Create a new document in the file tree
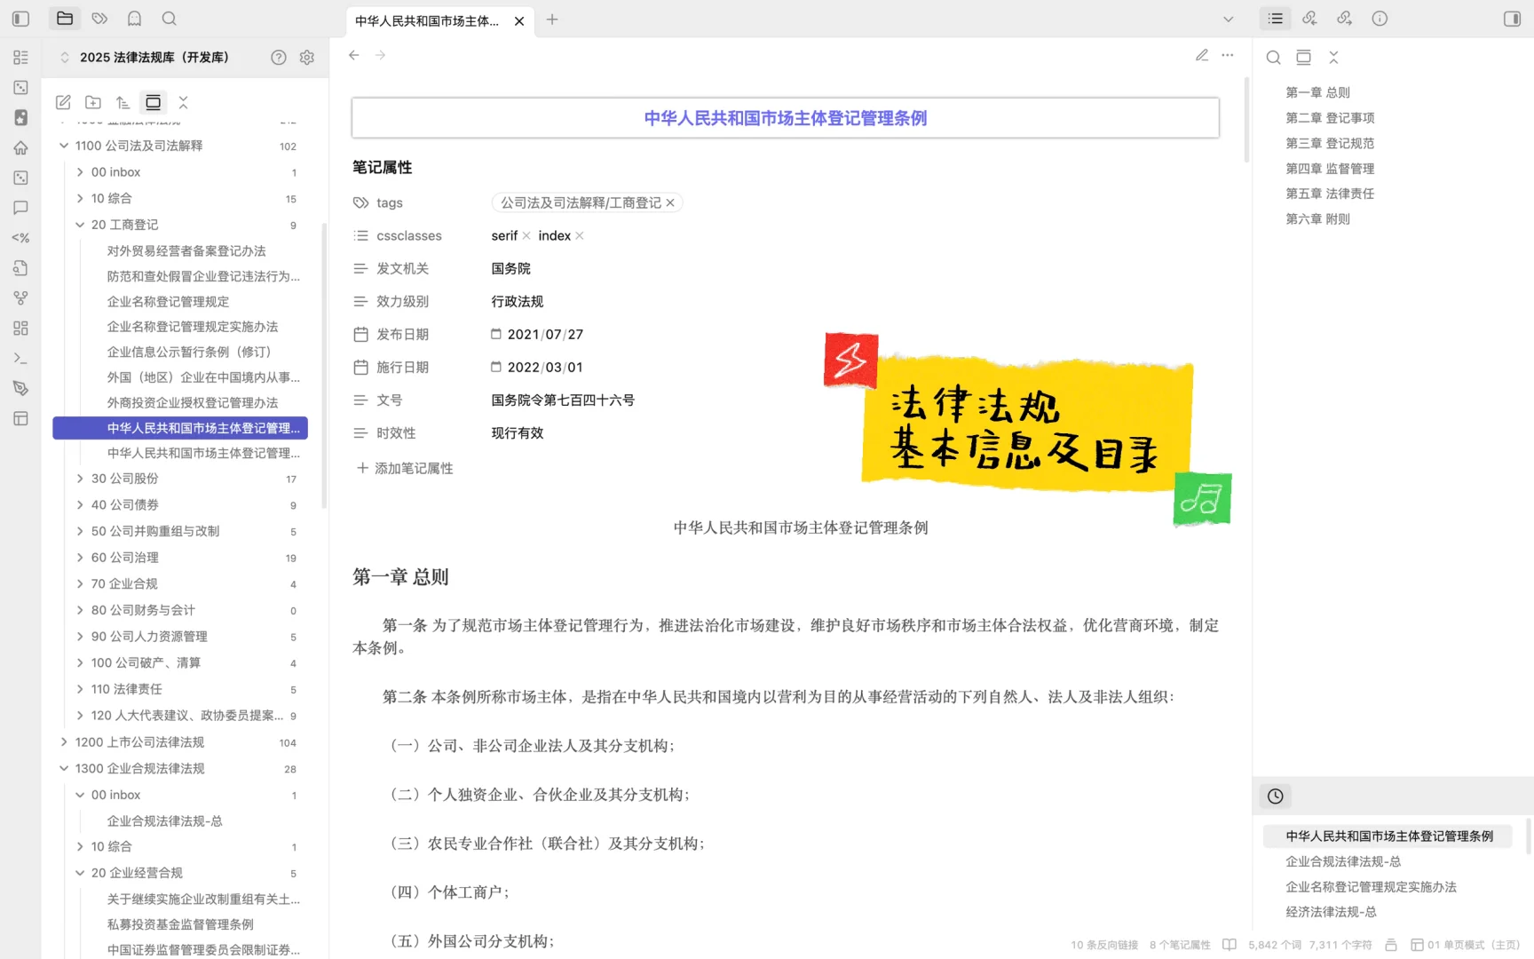 63,102
